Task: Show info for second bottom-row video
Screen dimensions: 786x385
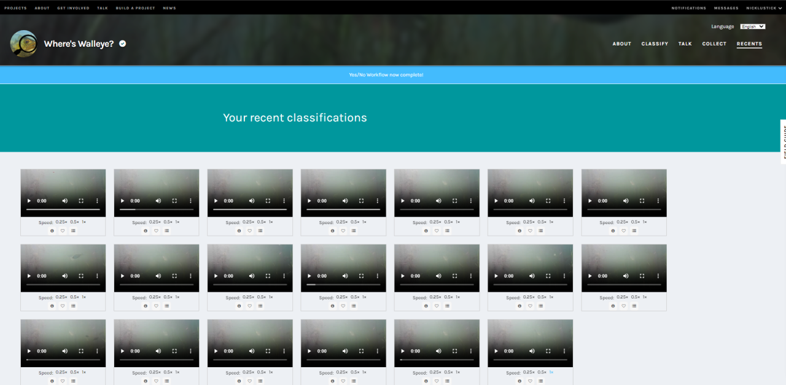Action: (145, 381)
